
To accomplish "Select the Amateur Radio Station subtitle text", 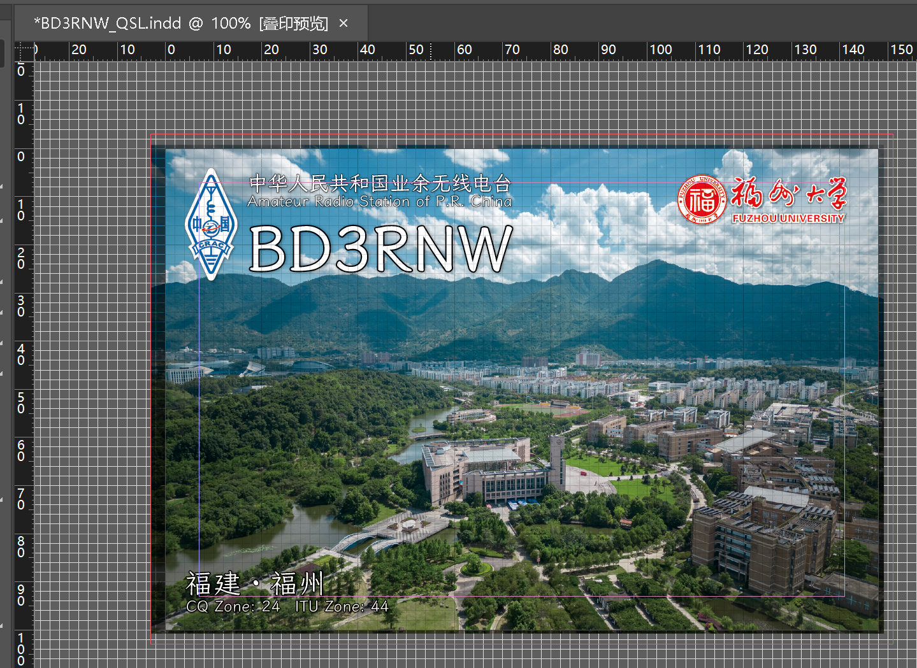I will (380, 202).
